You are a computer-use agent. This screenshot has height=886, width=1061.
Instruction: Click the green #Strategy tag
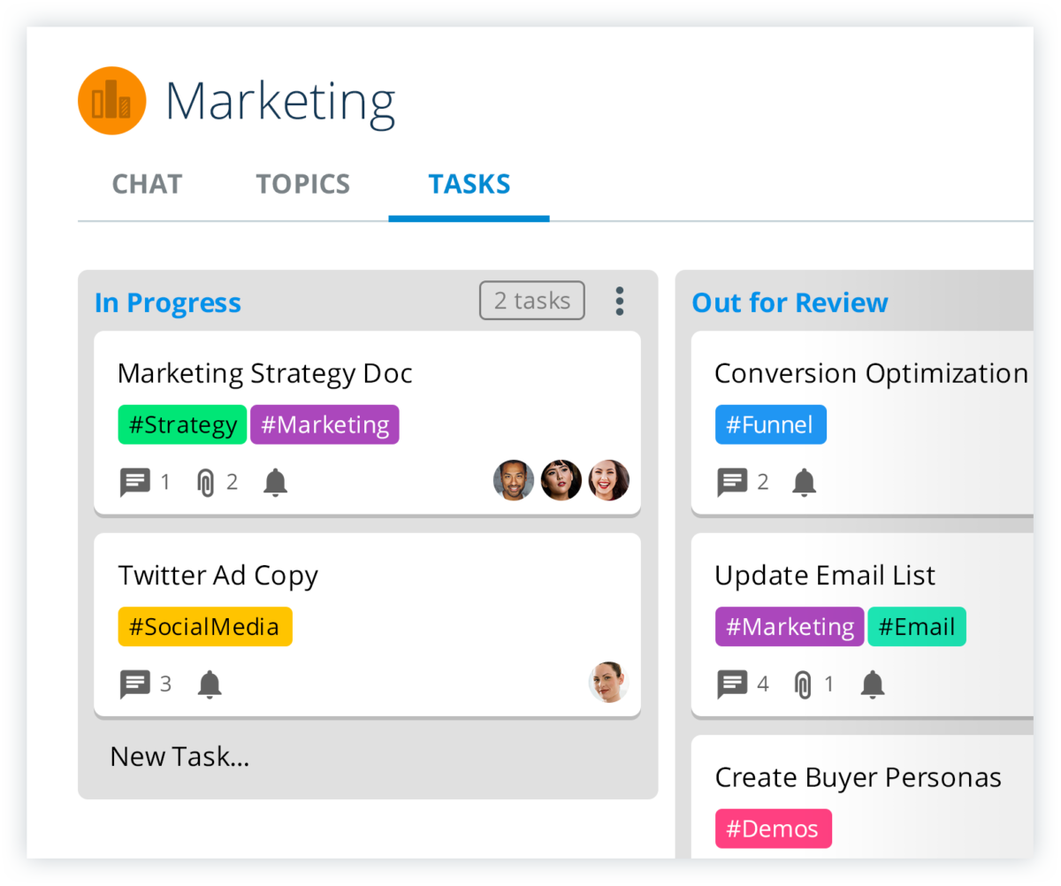[182, 424]
